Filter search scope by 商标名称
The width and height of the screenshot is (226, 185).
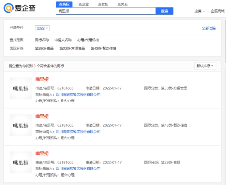[42, 40]
